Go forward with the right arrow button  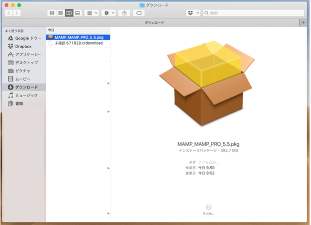pos(17,13)
